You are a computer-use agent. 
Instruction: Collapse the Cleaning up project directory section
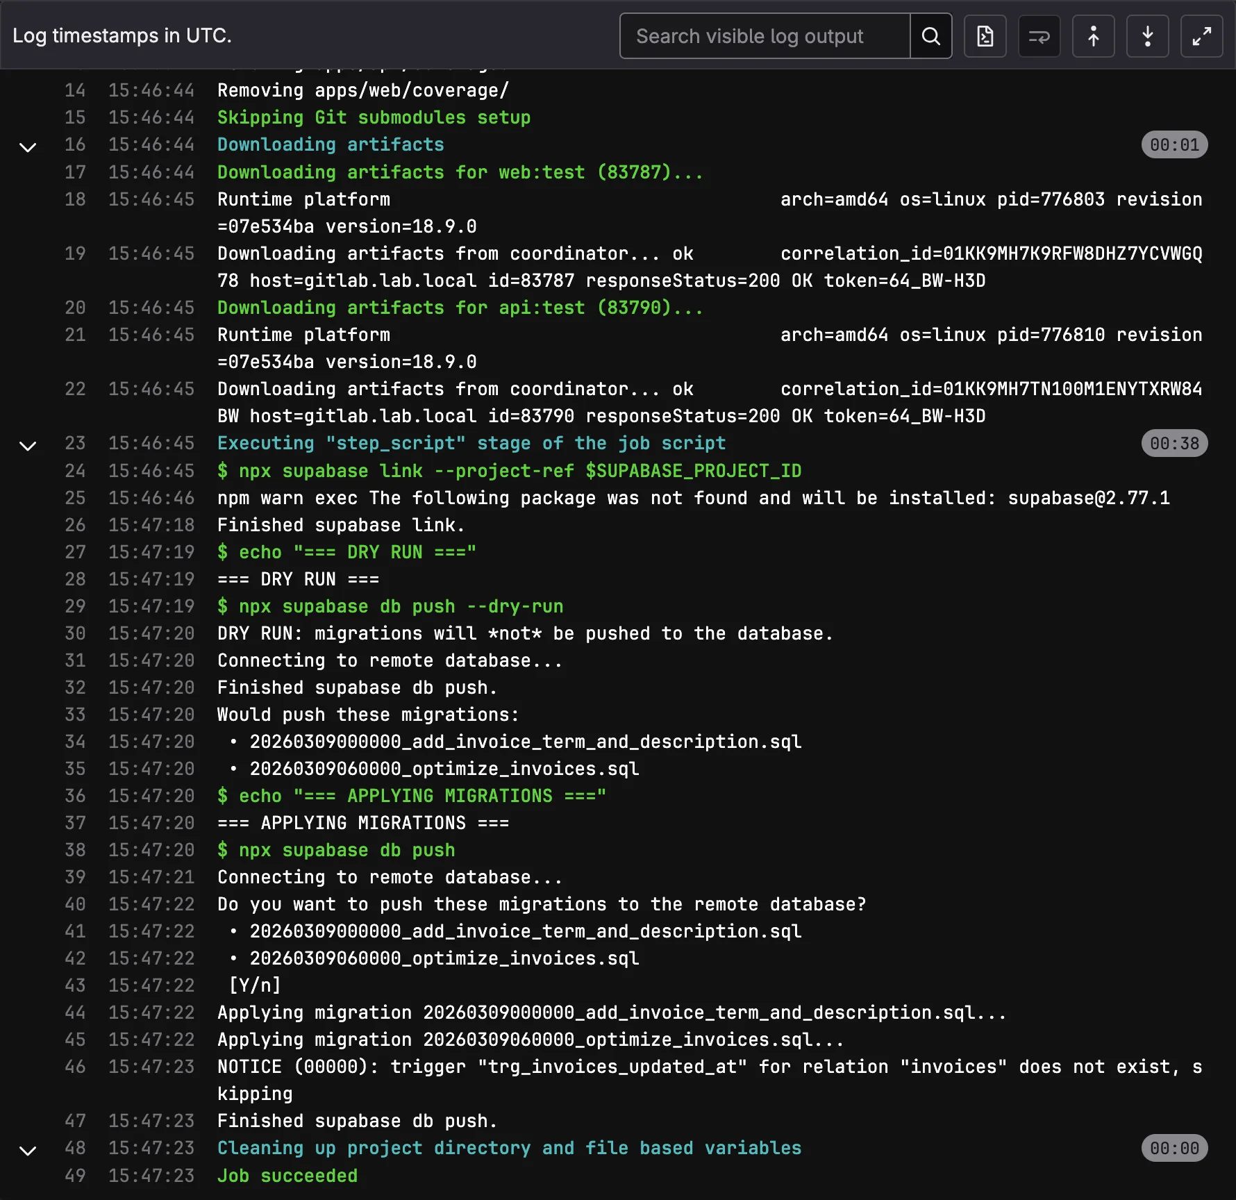(28, 1151)
